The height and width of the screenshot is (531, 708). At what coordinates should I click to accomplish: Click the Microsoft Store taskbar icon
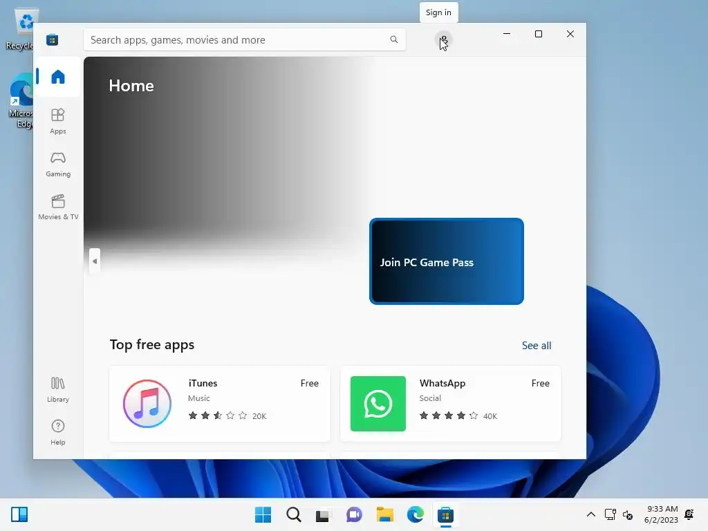click(445, 514)
